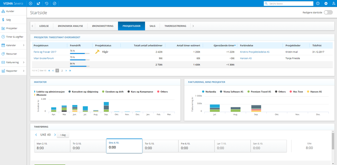
Task: Open Kunder in the sidebar
Action: (13, 11)
